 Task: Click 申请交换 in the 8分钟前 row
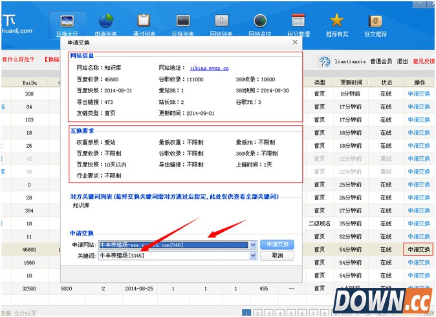[x=419, y=94]
